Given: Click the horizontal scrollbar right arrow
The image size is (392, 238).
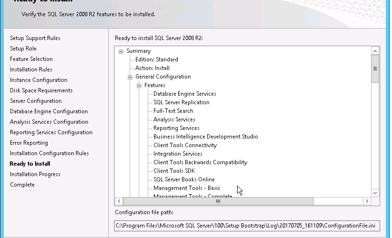Looking at the screenshot, I should pyautogui.click(x=367, y=201).
